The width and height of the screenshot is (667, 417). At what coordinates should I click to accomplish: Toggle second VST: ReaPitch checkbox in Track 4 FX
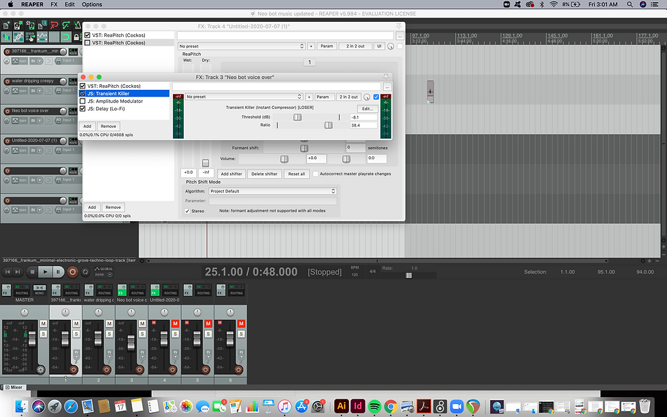pos(87,43)
